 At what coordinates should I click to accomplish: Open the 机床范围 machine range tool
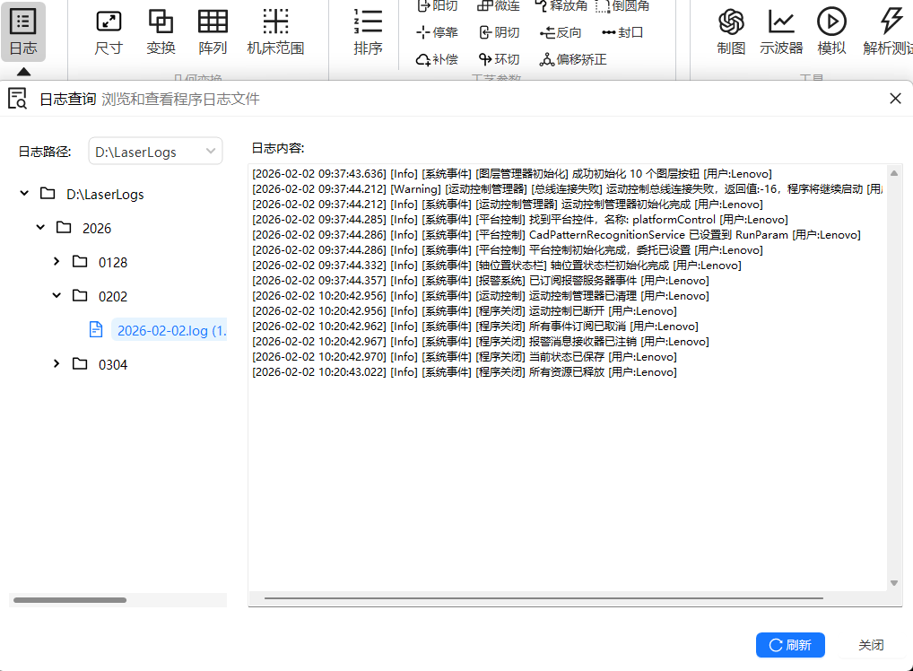[x=275, y=32]
